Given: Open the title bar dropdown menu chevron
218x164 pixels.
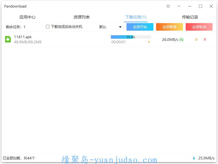Looking at the screenshot, I should click(179, 6).
